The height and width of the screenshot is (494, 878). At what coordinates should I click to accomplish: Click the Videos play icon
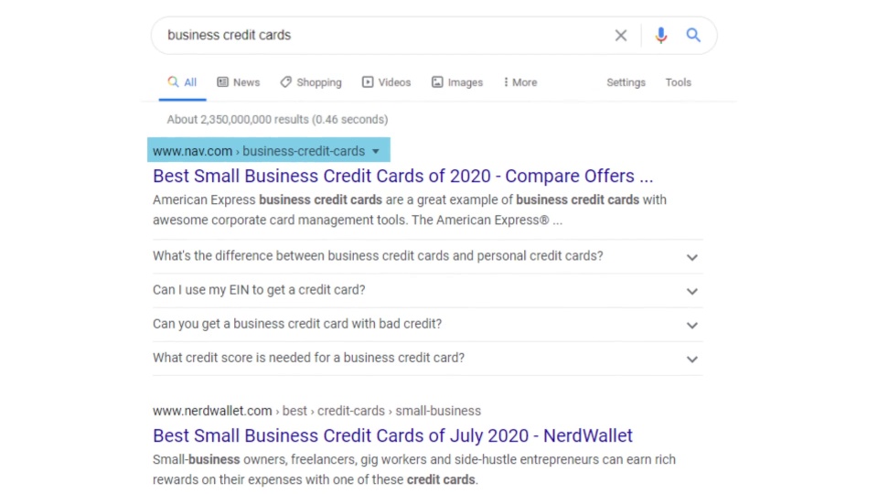click(368, 82)
